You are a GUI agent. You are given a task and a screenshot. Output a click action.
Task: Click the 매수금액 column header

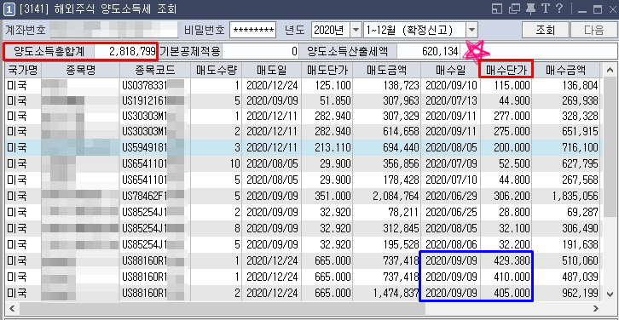tap(566, 71)
